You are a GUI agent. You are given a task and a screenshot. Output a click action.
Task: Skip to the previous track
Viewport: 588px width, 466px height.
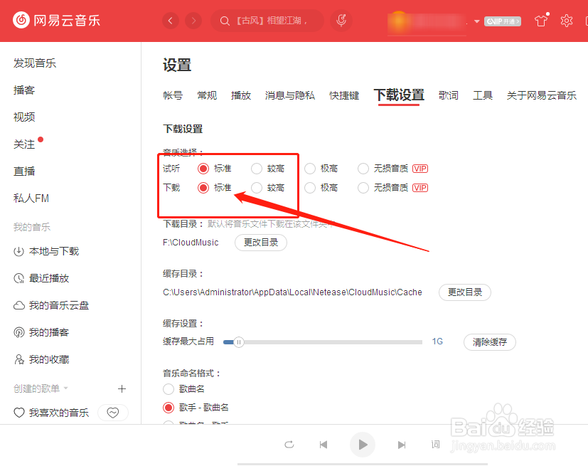tap(324, 445)
